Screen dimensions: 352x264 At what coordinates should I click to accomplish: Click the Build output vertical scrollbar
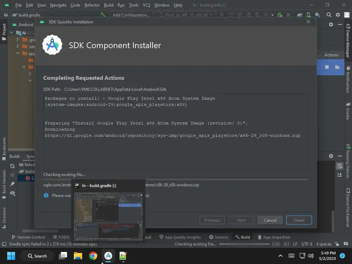(333, 221)
